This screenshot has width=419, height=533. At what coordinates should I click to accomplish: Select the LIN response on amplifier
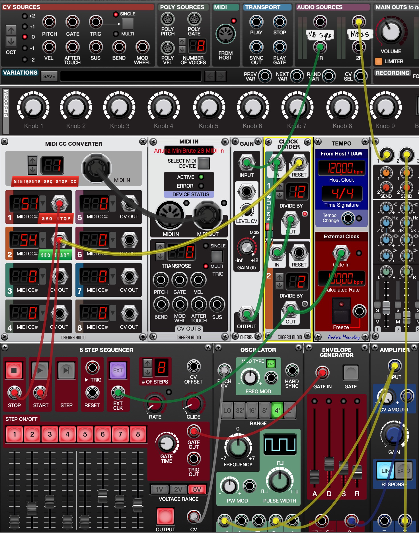point(385,471)
